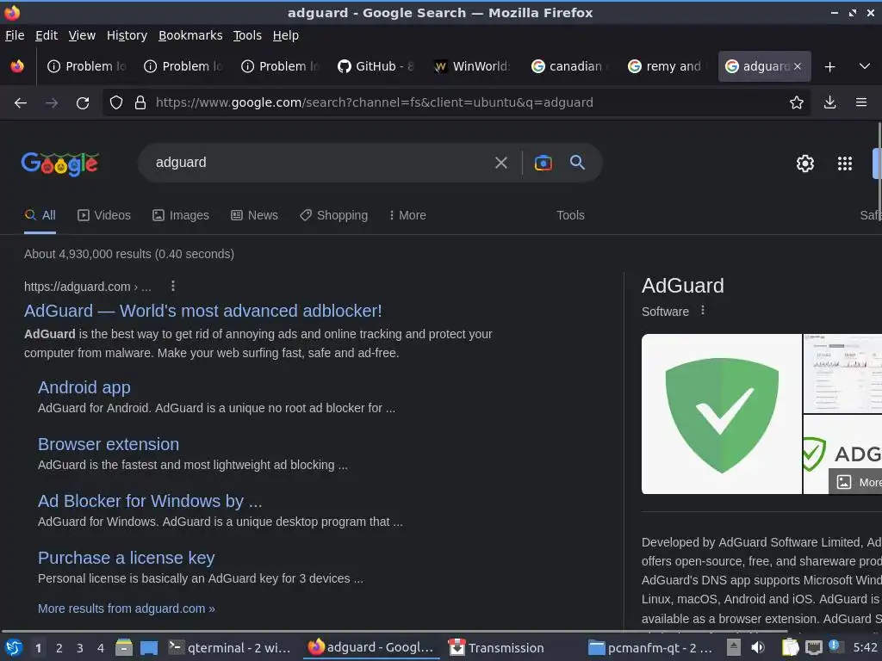Open a new tab with plus button
The image size is (882, 661).
pyautogui.click(x=829, y=67)
